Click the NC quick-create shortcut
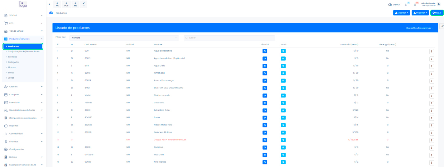The height and width of the screenshot is (167, 444). [x=57, y=4]
